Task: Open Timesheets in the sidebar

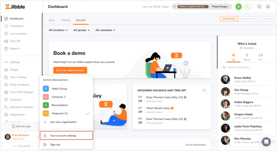Action: tap(17, 26)
